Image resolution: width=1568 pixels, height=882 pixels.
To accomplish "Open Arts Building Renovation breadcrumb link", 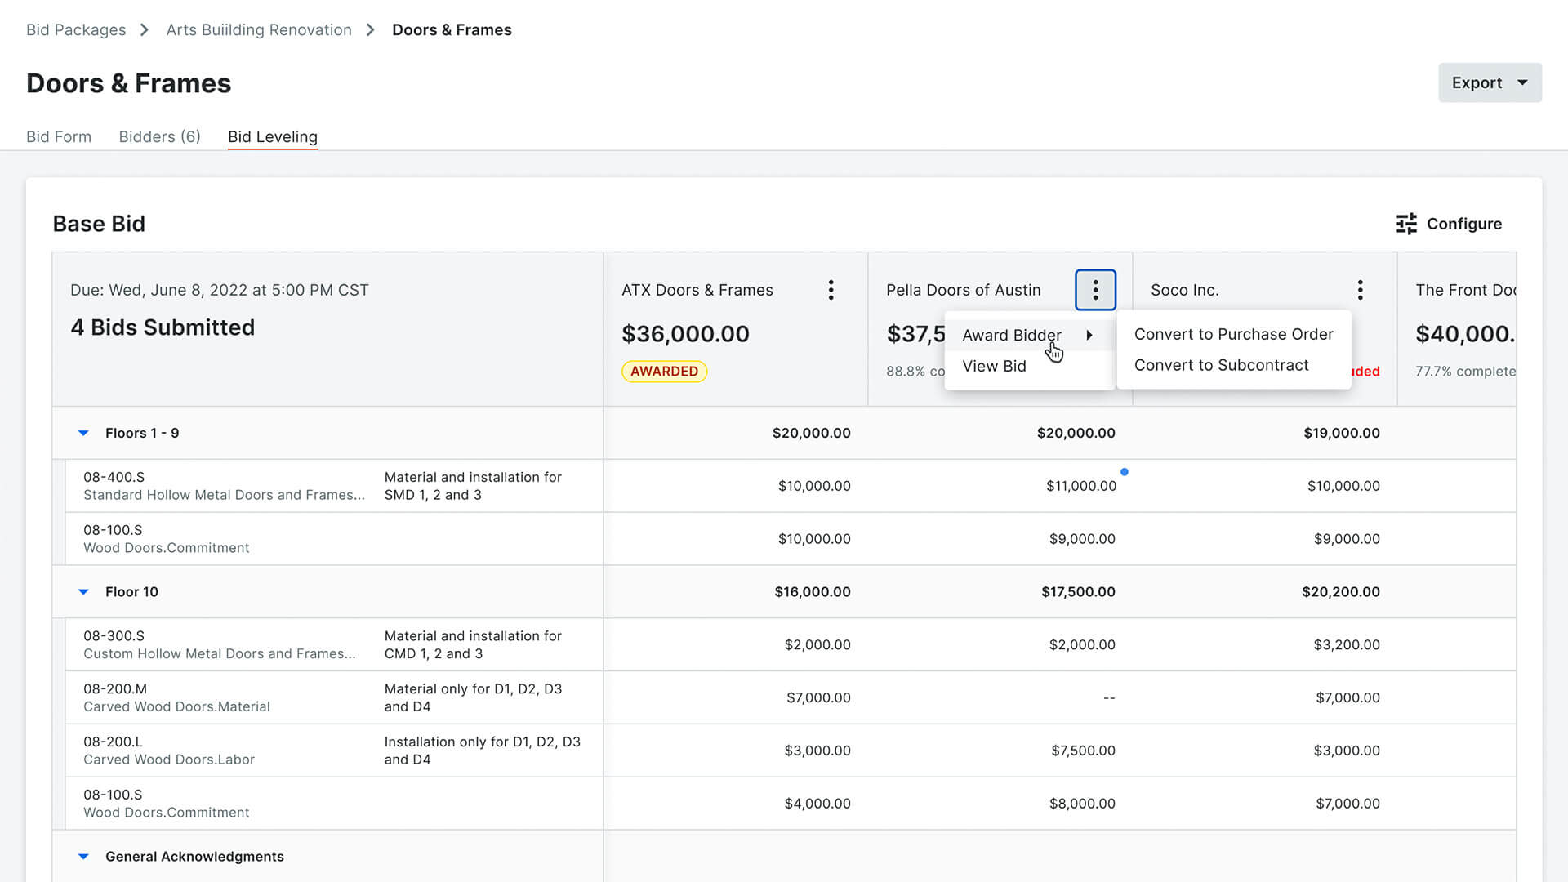I will 259,30.
